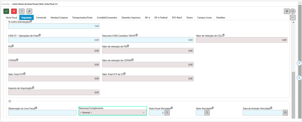Click lookup icon beside Série Vinculada field
This screenshot has height=122, width=302.
coord(207,113)
